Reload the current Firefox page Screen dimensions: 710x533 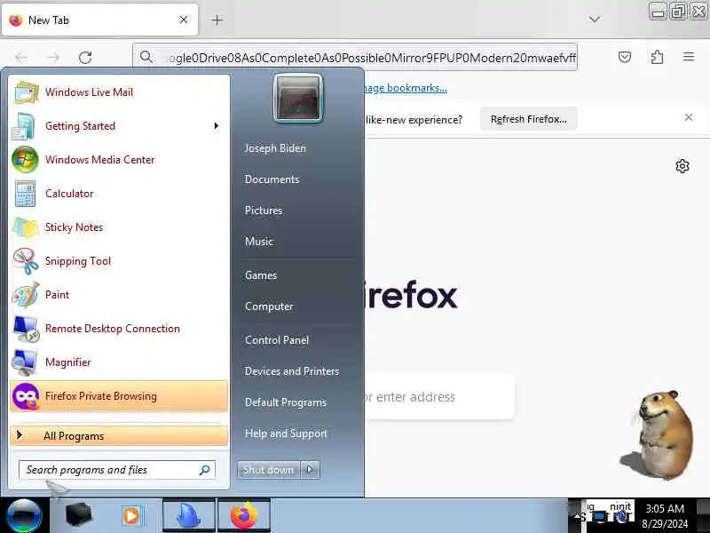pos(85,58)
